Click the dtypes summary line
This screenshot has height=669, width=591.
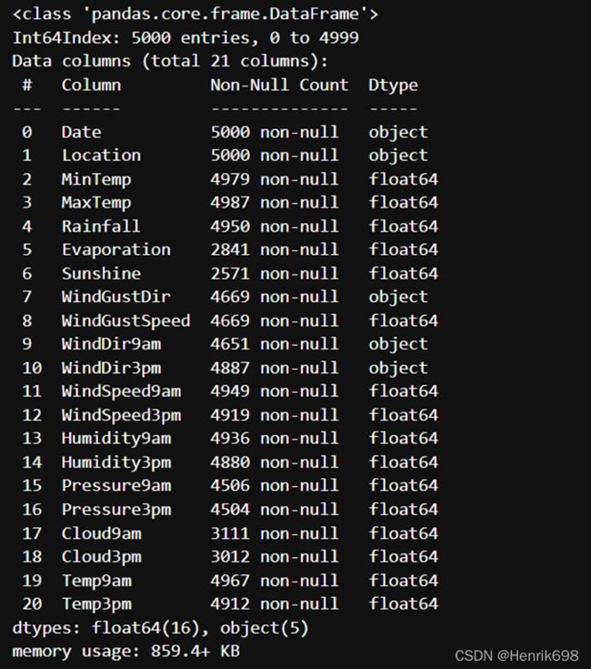pyautogui.click(x=160, y=628)
